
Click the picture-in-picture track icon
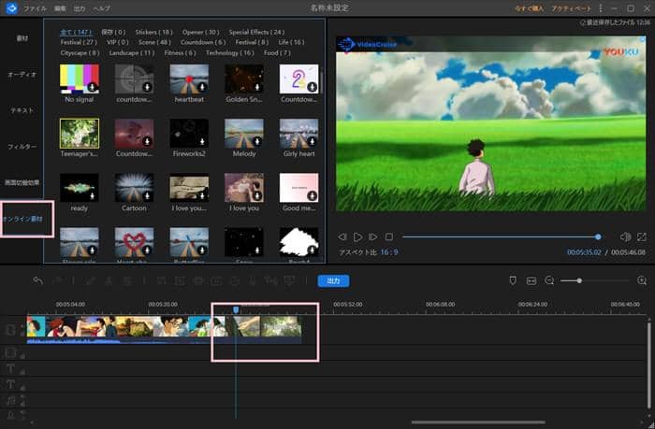pos(10,352)
